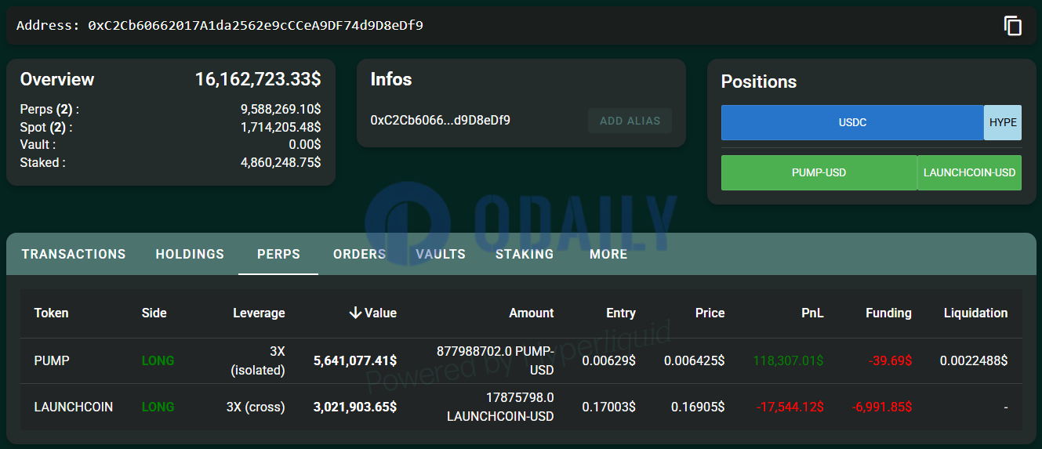Sort by the Leverage column header
Image resolution: width=1042 pixels, height=449 pixels.
[x=259, y=313]
